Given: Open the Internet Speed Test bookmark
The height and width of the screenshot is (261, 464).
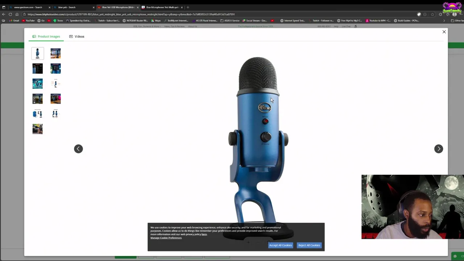Looking at the screenshot, I should [293, 21].
